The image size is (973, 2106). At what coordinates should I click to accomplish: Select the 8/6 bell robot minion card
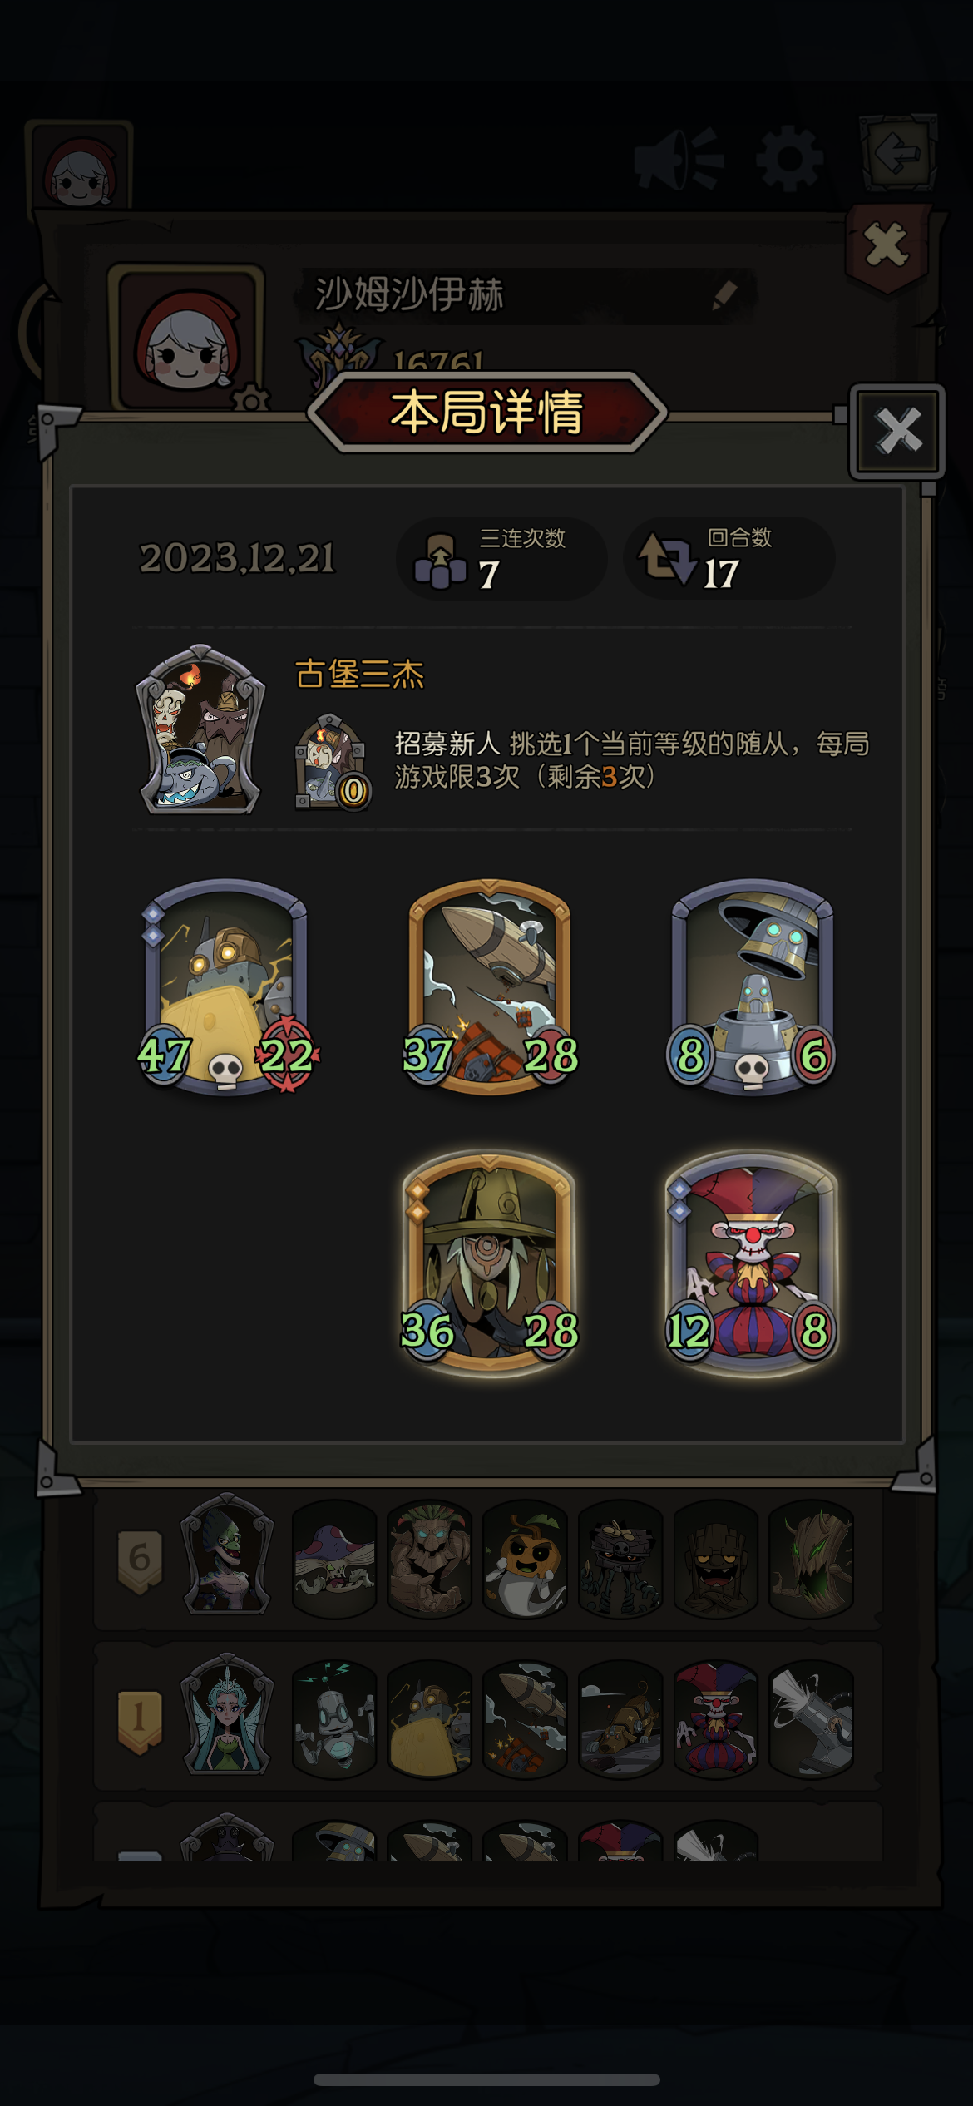[x=752, y=987]
